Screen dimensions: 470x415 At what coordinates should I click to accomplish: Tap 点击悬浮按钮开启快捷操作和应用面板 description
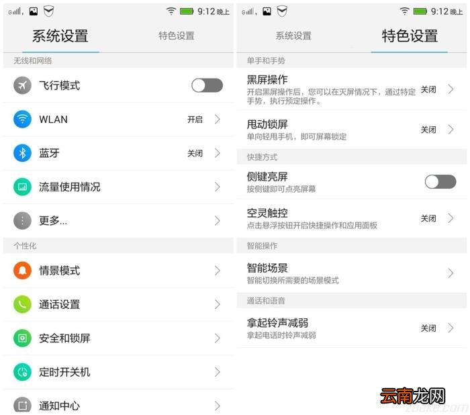pyautogui.click(x=312, y=226)
